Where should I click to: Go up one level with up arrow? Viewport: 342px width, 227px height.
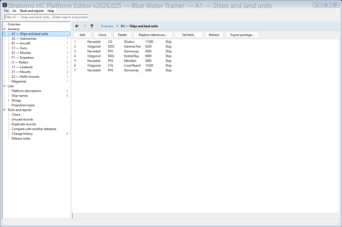click(92, 26)
